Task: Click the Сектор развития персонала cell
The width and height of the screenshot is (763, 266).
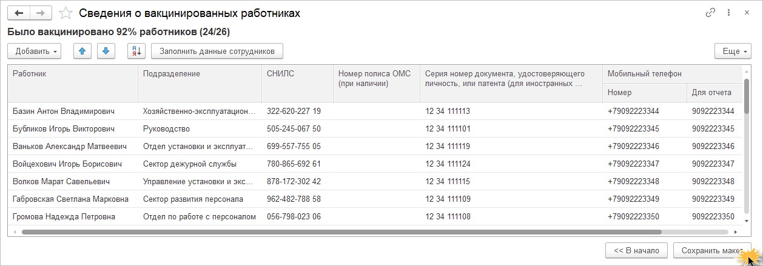Action: click(200, 199)
